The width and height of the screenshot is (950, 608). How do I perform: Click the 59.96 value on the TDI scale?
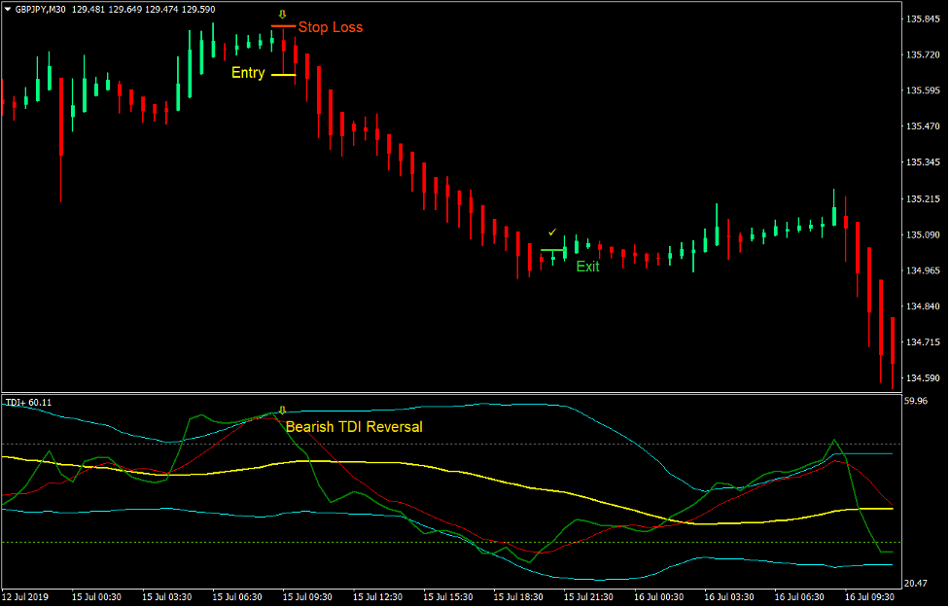pyautogui.click(x=915, y=400)
